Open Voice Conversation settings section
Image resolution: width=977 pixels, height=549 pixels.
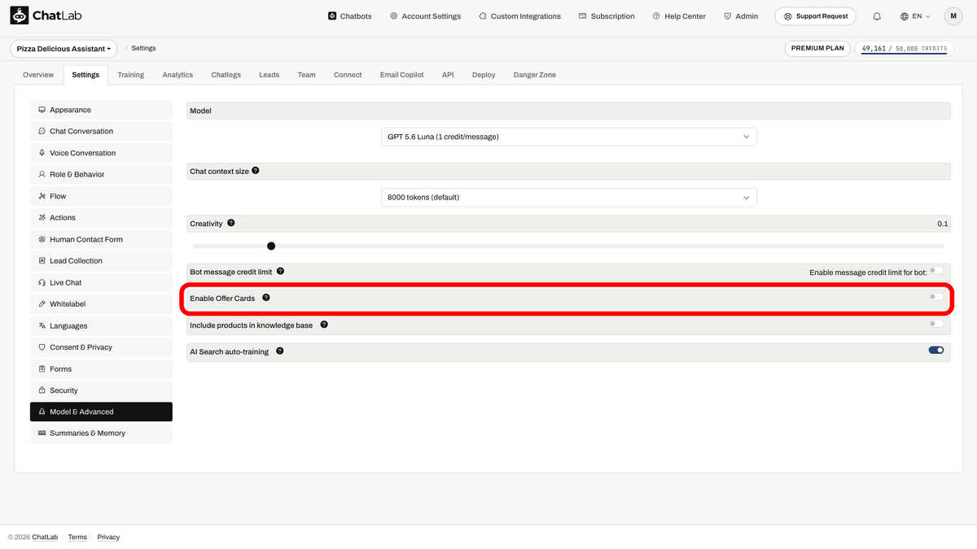click(101, 153)
